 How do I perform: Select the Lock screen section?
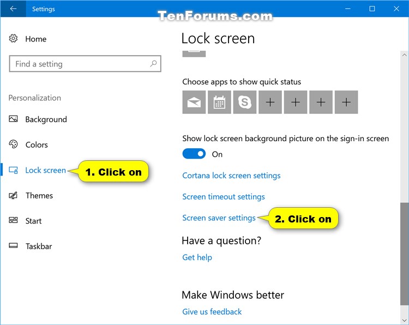(45, 170)
